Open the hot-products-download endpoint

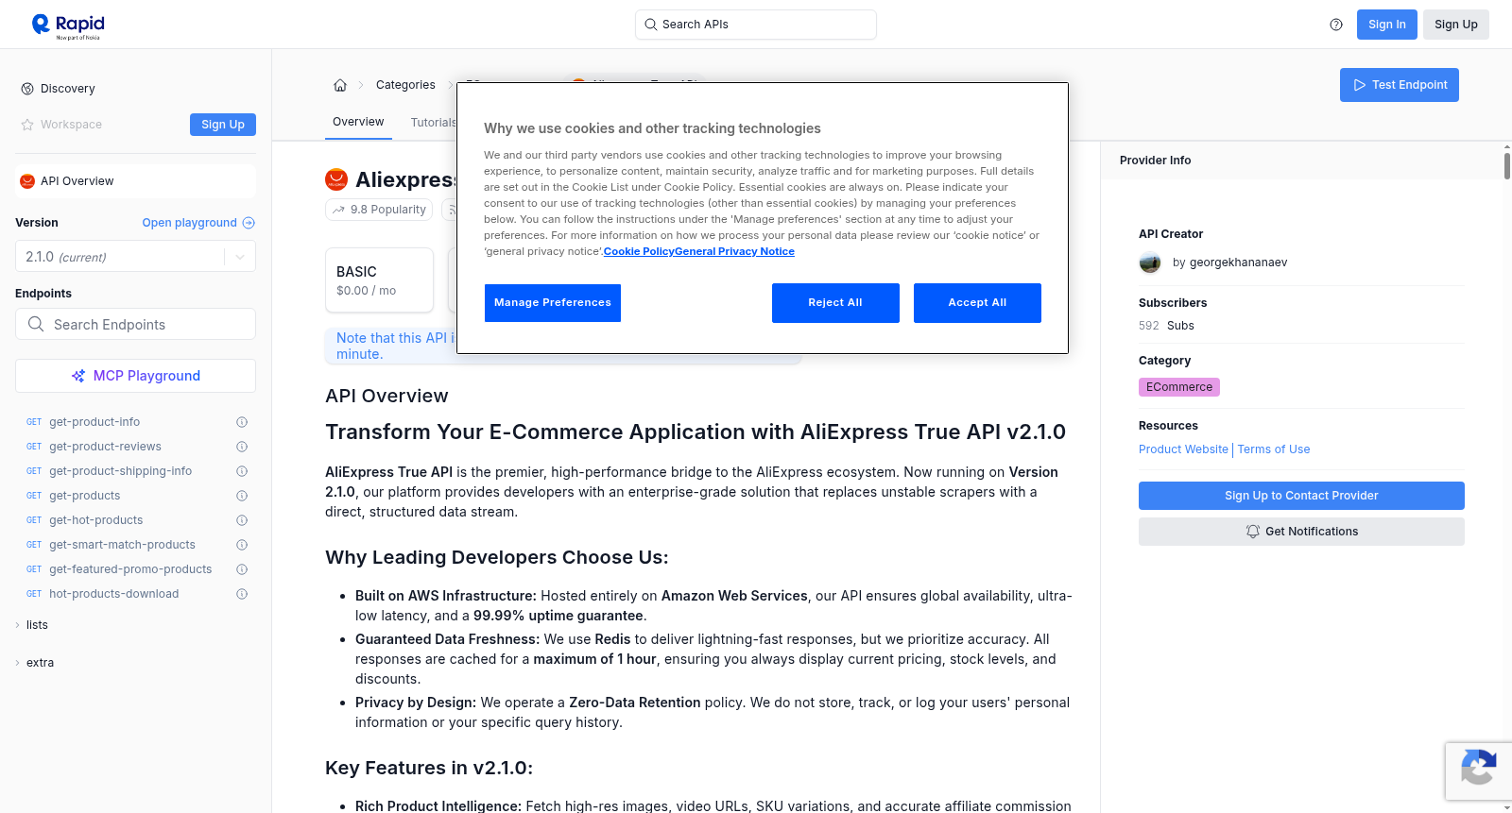[x=113, y=594]
